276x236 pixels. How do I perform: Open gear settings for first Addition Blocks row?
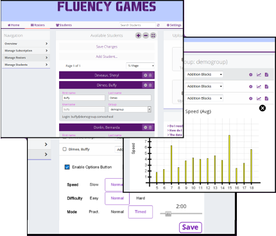coord(251,75)
